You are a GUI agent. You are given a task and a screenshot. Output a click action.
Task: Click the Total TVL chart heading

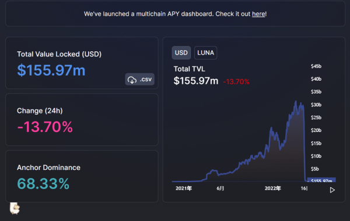coord(189,69)
